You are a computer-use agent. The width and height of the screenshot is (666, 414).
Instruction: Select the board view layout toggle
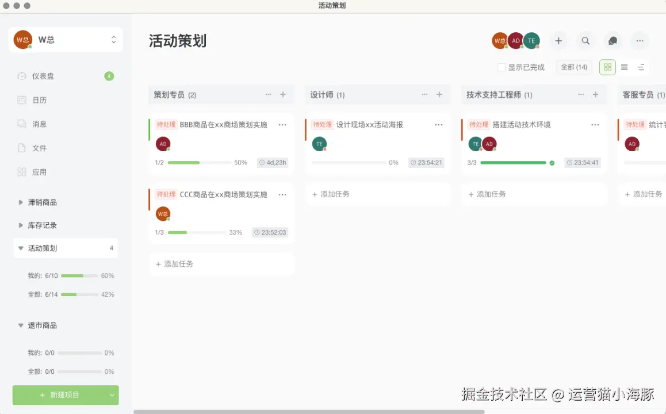click(x=607, y=67)
